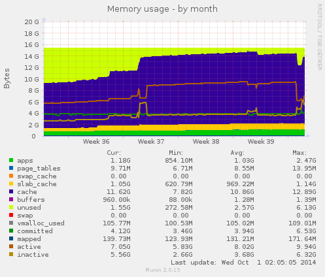Screen dimensions: 325x277
Task: Click the 'unused' legend label
Action: [x=29, y=208]
